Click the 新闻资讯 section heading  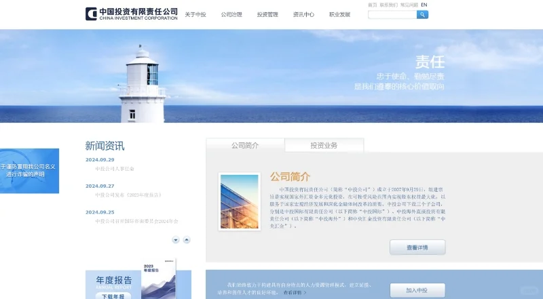tap(105, 146)
